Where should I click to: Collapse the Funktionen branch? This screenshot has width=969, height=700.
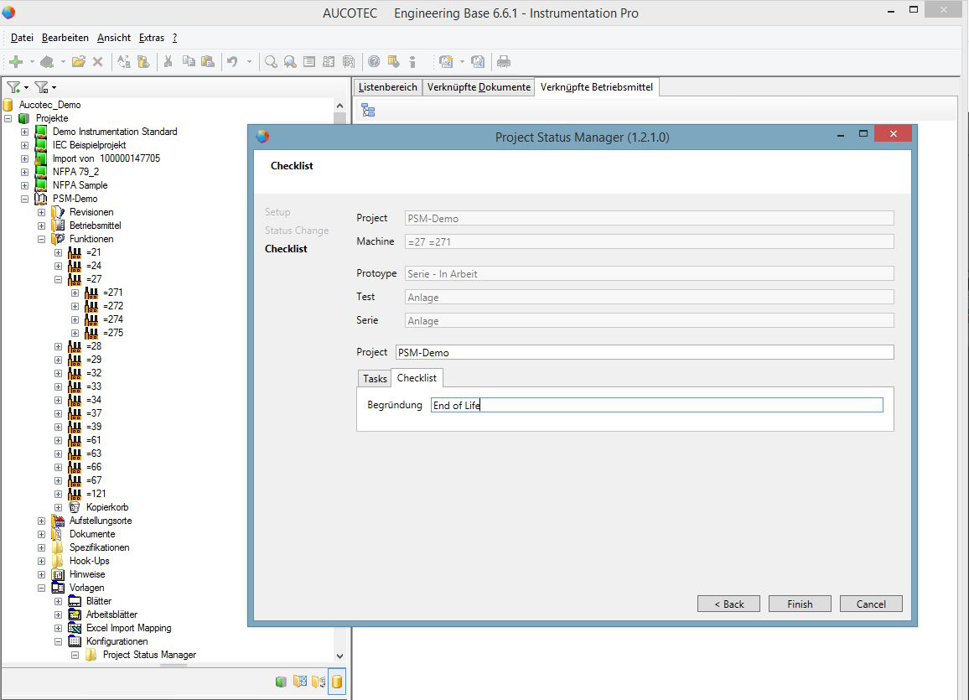[x=40, y=239]
